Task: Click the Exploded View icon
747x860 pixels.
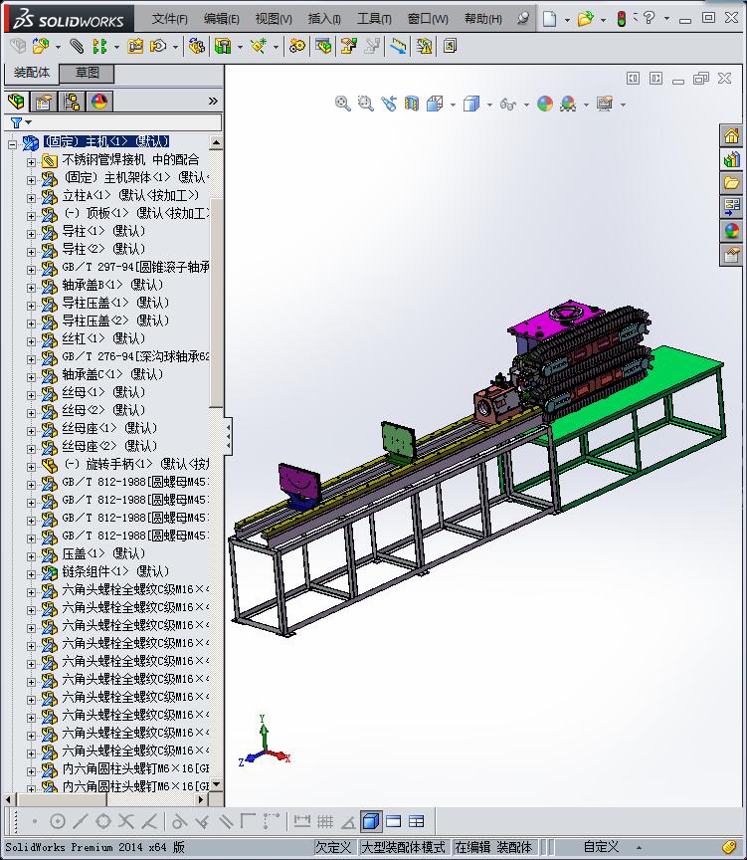Action: (x=348, y=46)
